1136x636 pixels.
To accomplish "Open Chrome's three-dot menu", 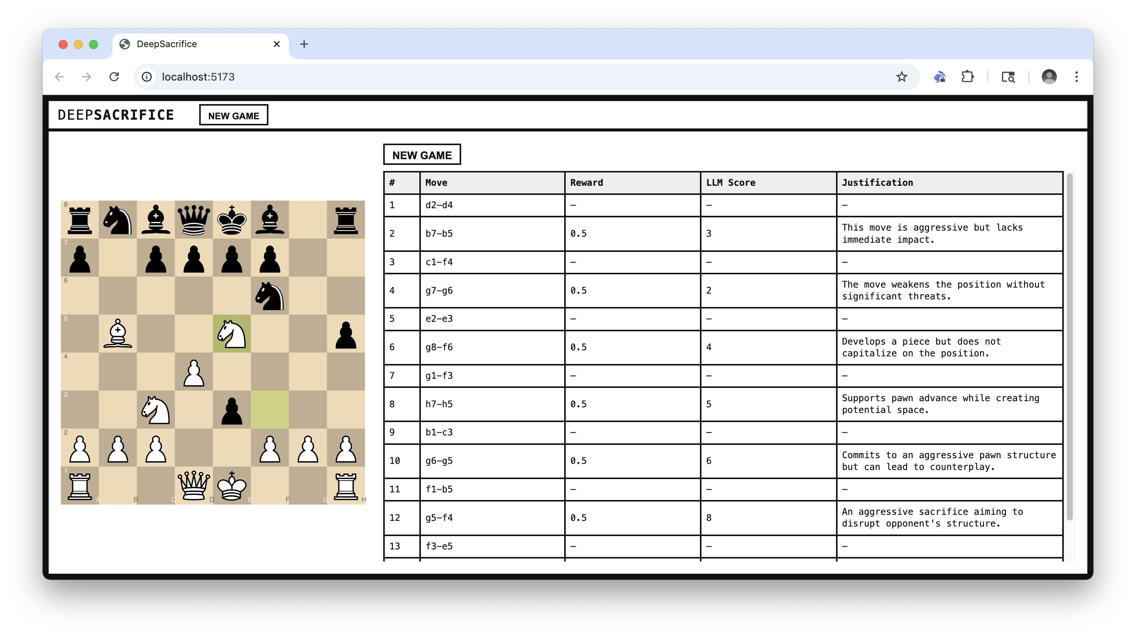I will [1076, 77].
